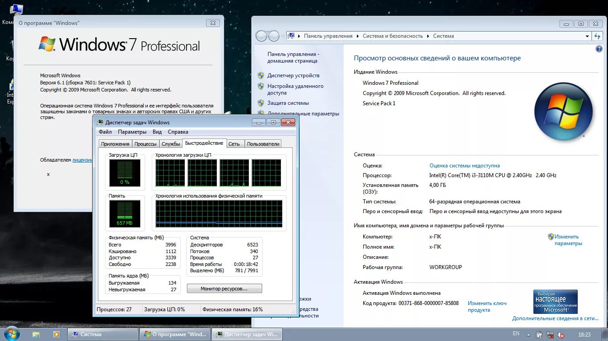Viewport: 608px width, 341px height.
Task: Open Дополнительные сведения в сети link
Action: (x=555, y=318)
